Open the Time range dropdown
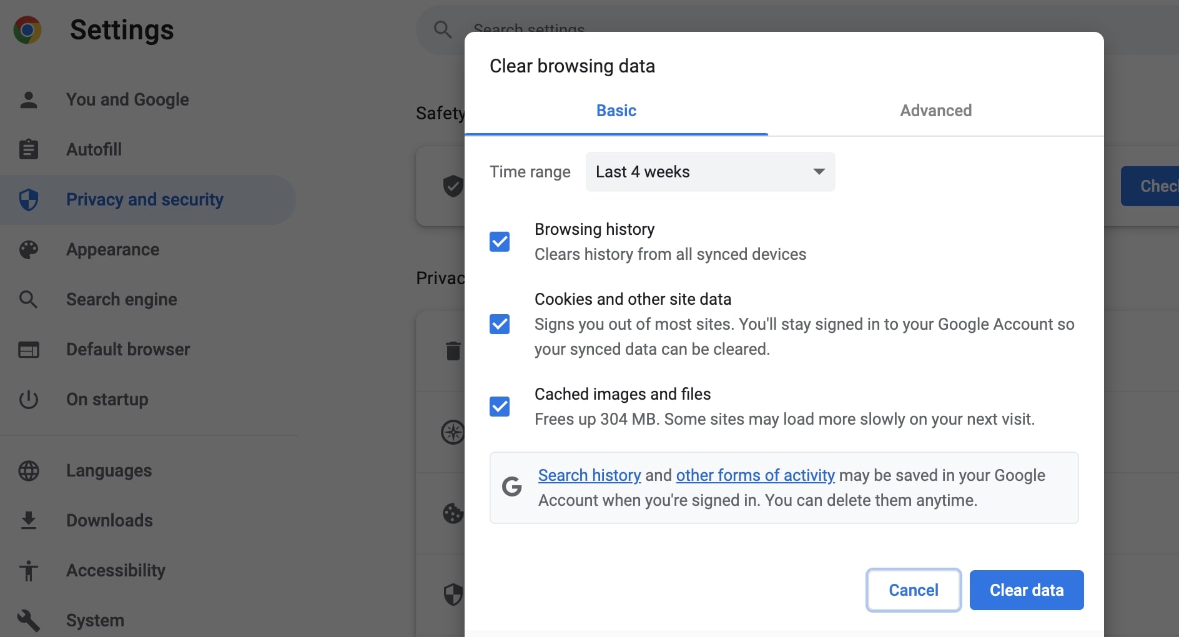The height and width of the screenshot is (637, 1179). click(710, 172)
